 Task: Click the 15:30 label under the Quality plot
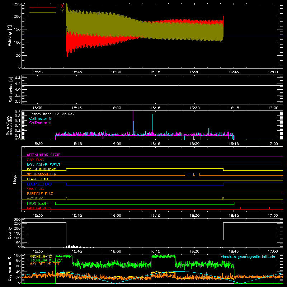click(x=38, y=251)
